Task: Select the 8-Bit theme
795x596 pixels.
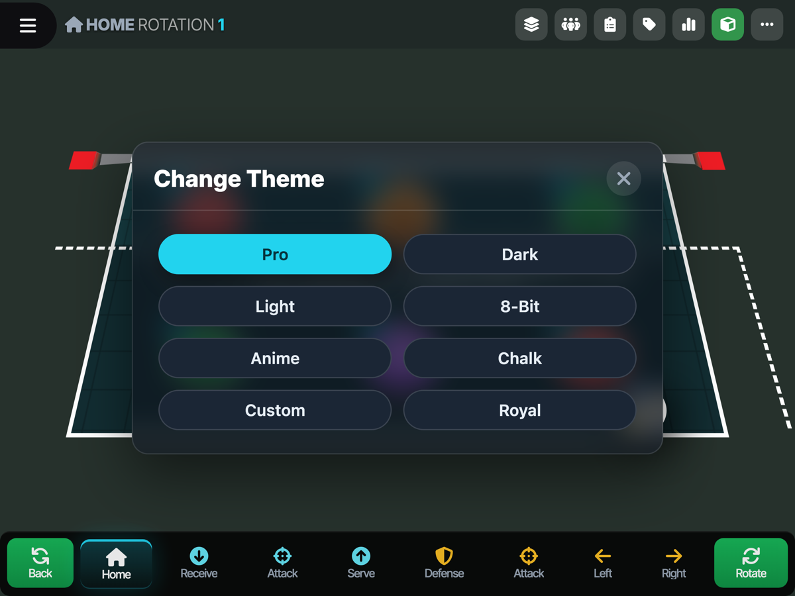Action: coord(520,306)
